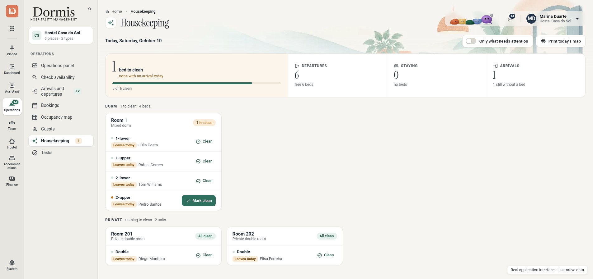Mark bed 2-upper as clean

(199, 201)
